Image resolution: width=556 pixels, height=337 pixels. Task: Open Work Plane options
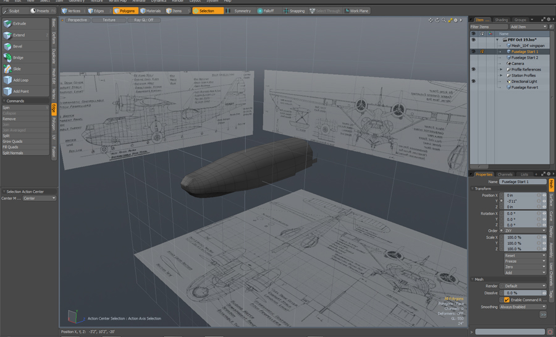pos(356,11)
